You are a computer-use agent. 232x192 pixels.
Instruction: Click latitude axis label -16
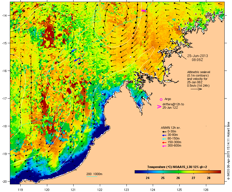[x=4, y=71]
